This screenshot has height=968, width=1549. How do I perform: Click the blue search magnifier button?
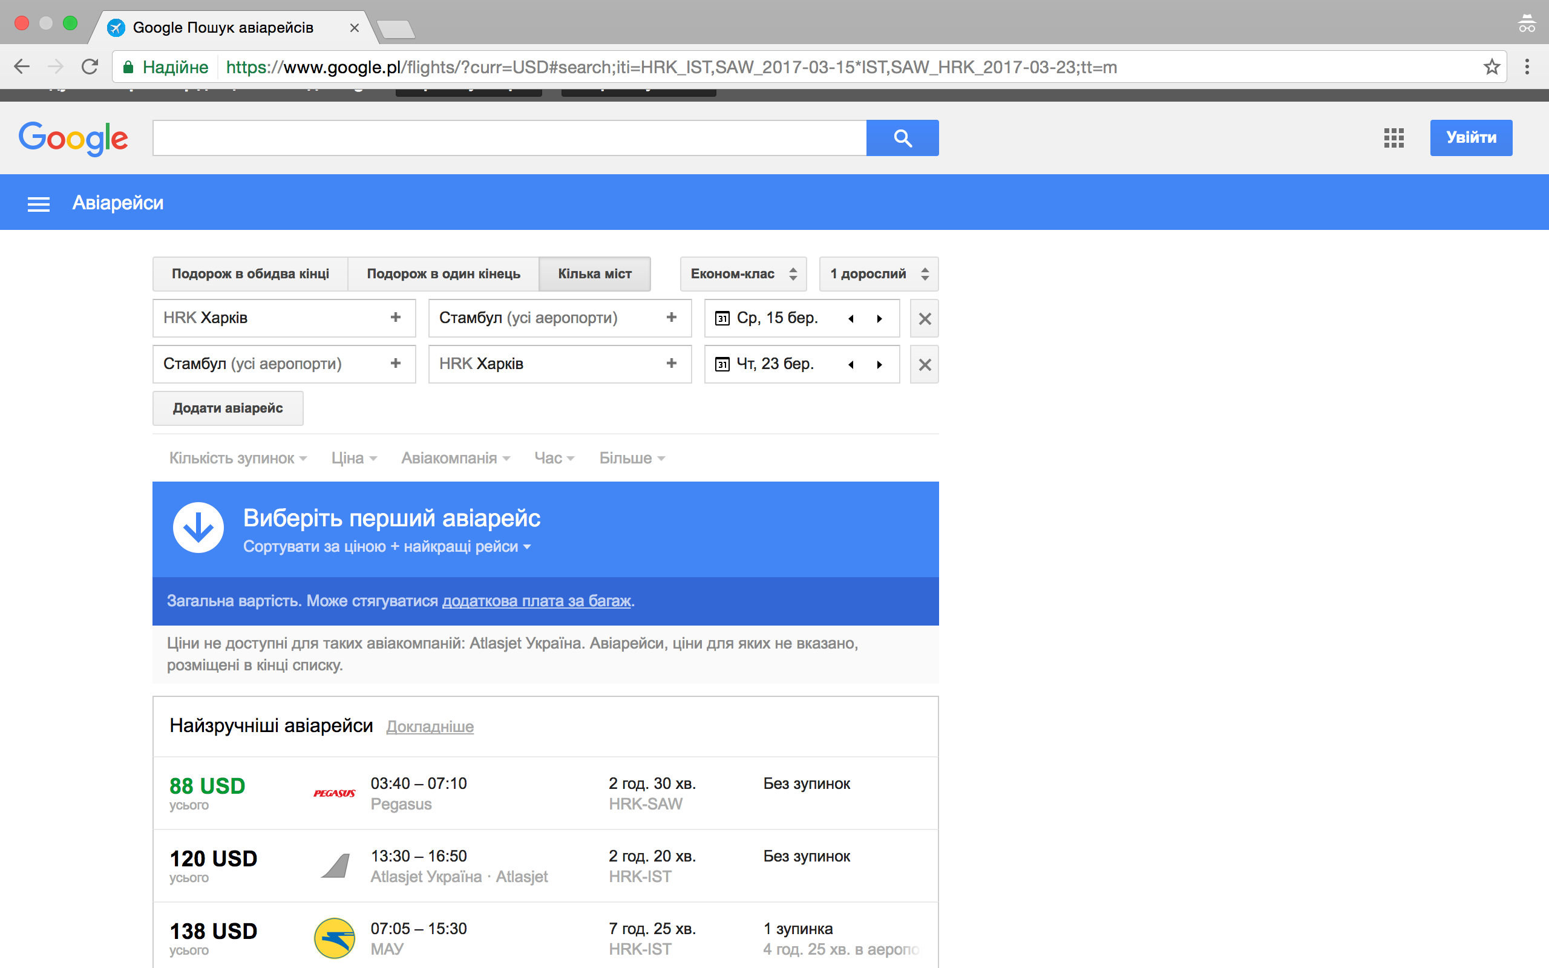[902, 138]
